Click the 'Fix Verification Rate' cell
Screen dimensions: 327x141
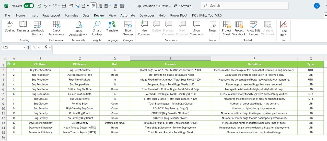coord(80,94)
